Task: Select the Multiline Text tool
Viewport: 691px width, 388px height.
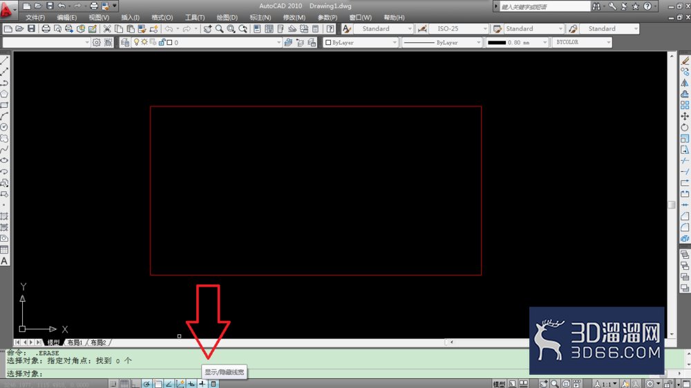Action: (4, 261)
